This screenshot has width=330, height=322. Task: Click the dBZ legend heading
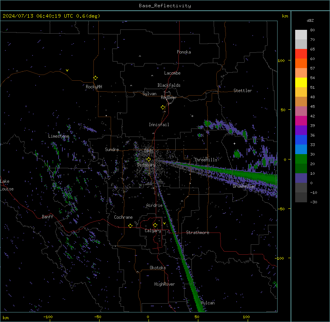(x=310, y=21)
